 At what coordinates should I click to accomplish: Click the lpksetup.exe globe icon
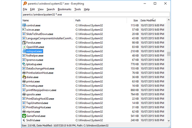24,64
